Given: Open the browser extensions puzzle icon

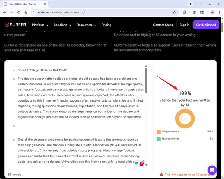Looking at the screenshot, I should click(x=184, y=12).
